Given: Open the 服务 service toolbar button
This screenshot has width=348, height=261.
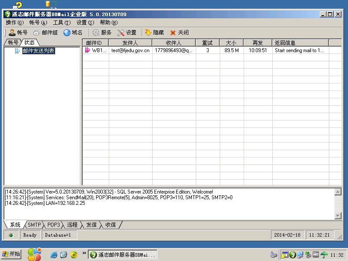Looking at the screenshot, I should [102, 33].
